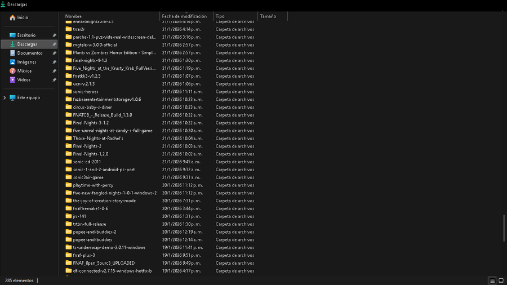Select the Those-Nights-at-Rachel's folder name
This screenshot has height=285, width=507.
(97, 138)
